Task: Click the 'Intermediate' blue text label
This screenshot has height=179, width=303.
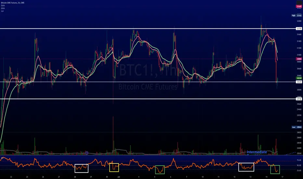Action: click(257, 152)
